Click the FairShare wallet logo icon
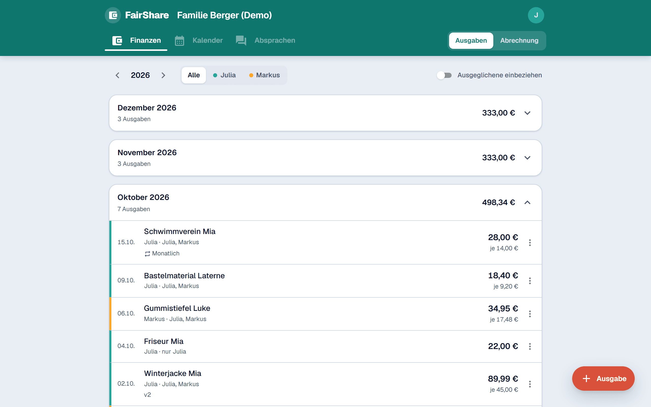The width and height of the screenshot is (651, 407). click(113, 15)
